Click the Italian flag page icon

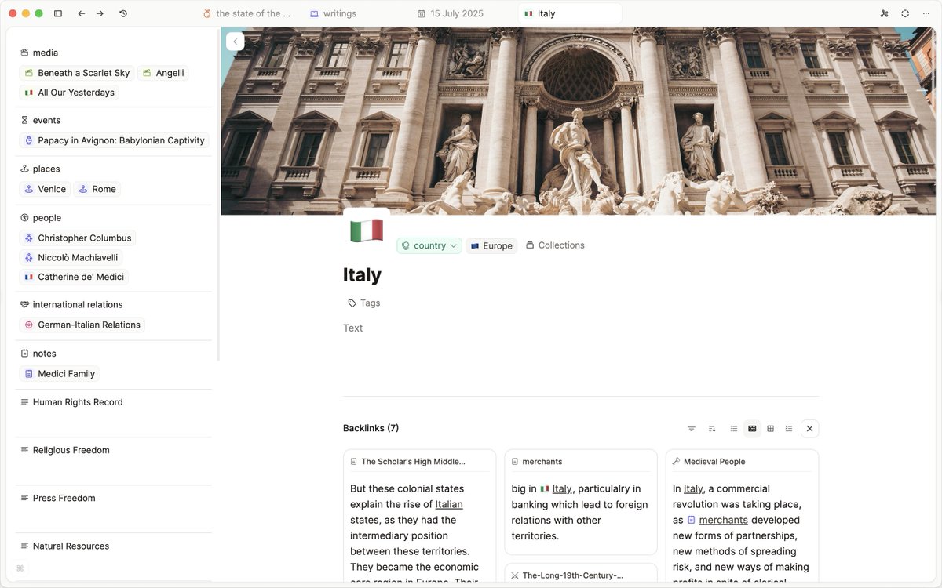tap(367, 230)
